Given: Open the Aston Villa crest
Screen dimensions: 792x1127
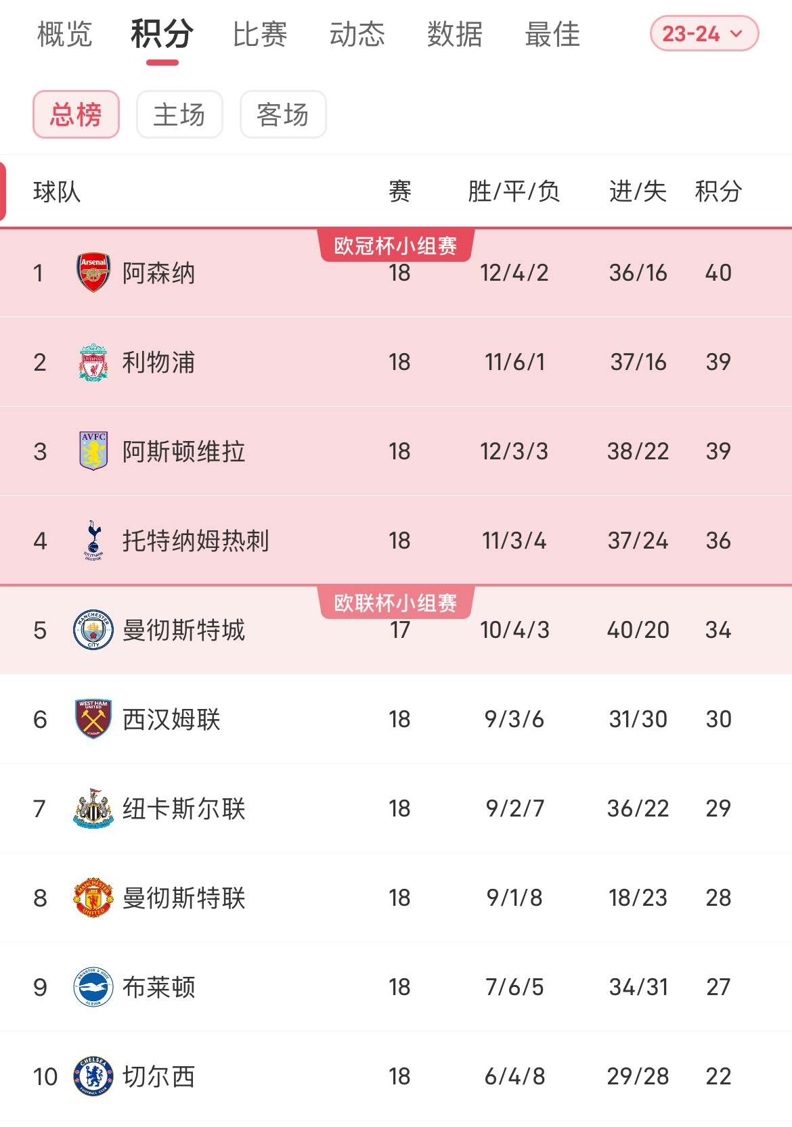Looking at the screenshot, I should pos(93,451).
